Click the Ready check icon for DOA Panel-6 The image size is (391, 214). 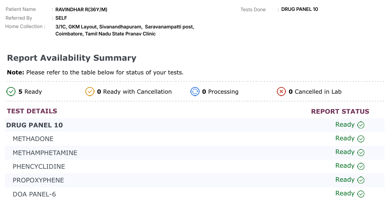(361, 194)
